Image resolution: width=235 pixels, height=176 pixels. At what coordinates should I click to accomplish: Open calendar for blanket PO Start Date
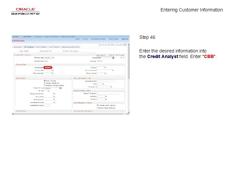[x=106, y=96]
